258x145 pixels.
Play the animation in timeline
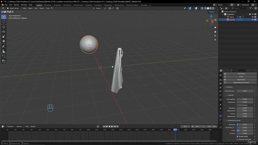point(112,126)
